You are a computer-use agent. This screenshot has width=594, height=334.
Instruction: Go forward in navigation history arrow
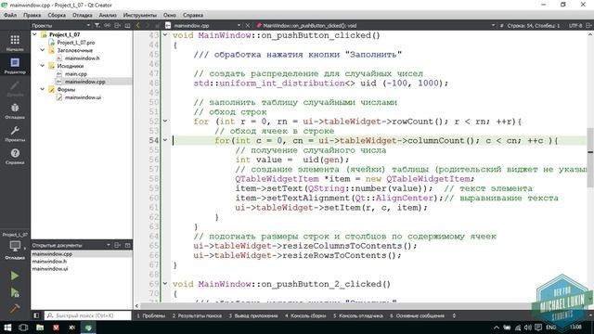pos(148,25)
